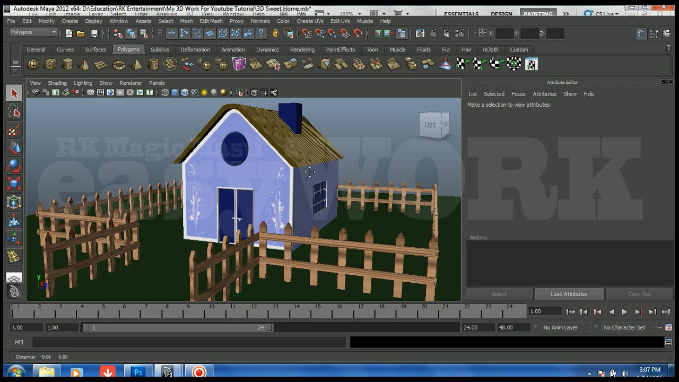
Task: Go to end of playback range
Action: pos(666,312)
